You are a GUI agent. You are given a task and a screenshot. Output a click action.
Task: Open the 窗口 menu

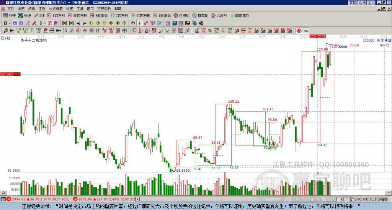click(x=90, y=9)
